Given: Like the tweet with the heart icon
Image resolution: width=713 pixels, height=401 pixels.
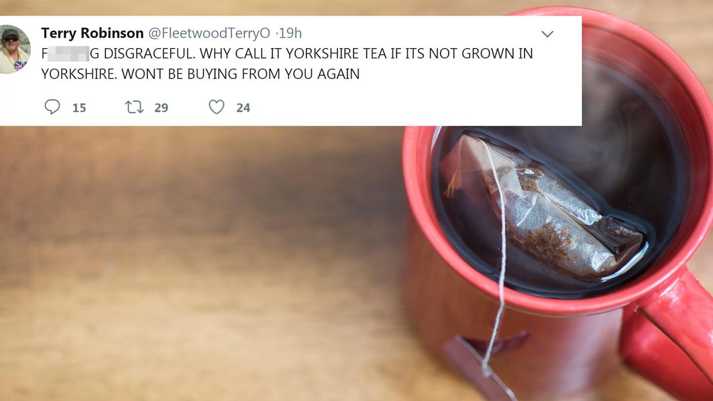Looking at the screenshot, I should (x=216, y=107).
